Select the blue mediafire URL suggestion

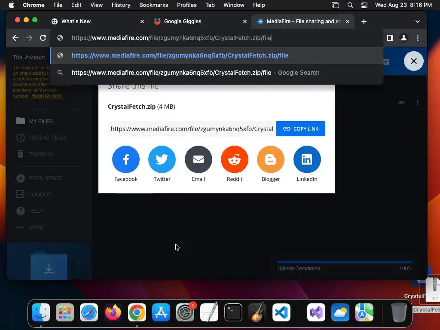point(217,55)
